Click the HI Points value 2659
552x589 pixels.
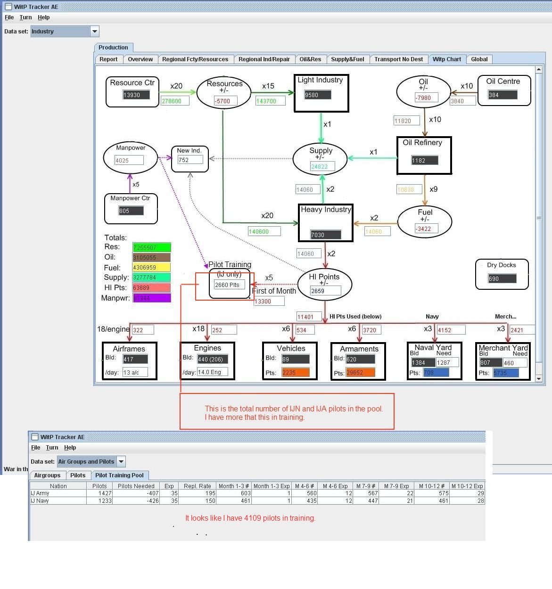point(325,291)
